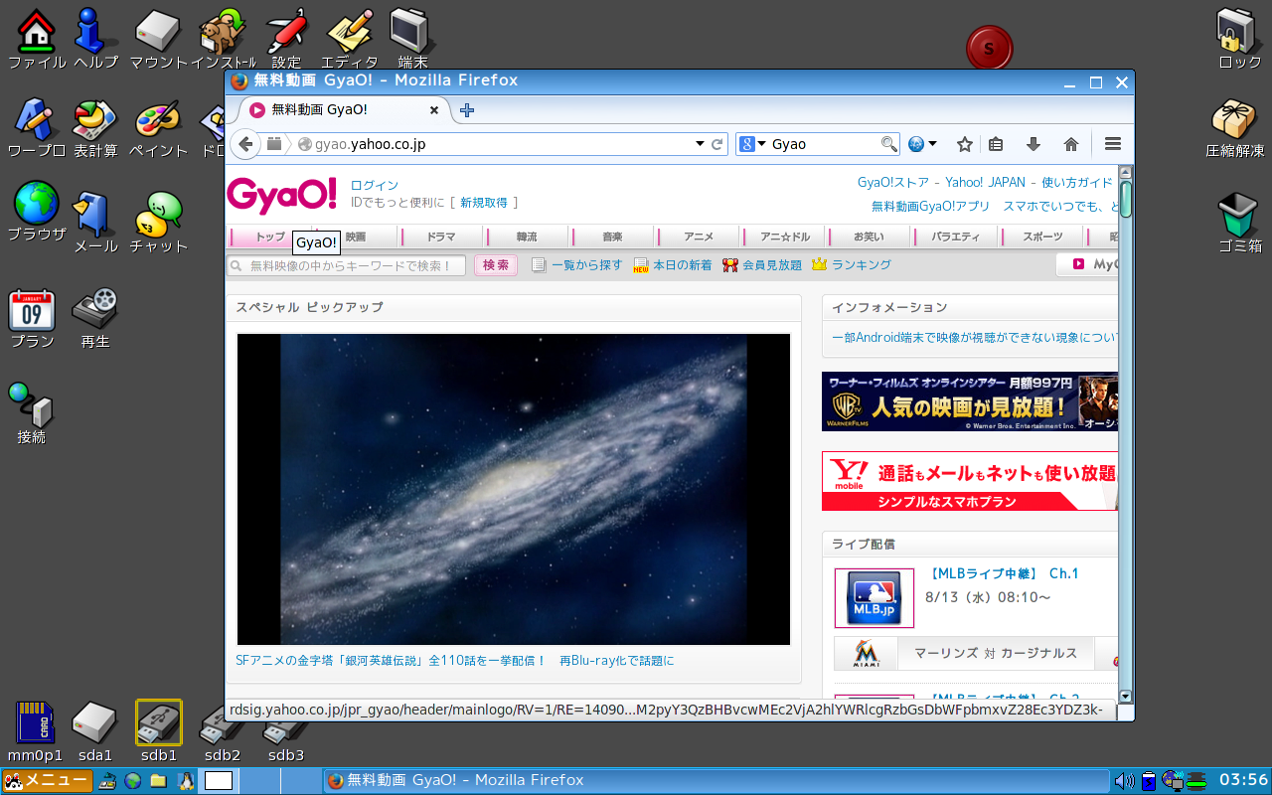Click the volume speaker icon in the tray
Viewport: 1272px width, 795px height.
click(1124, 781)
